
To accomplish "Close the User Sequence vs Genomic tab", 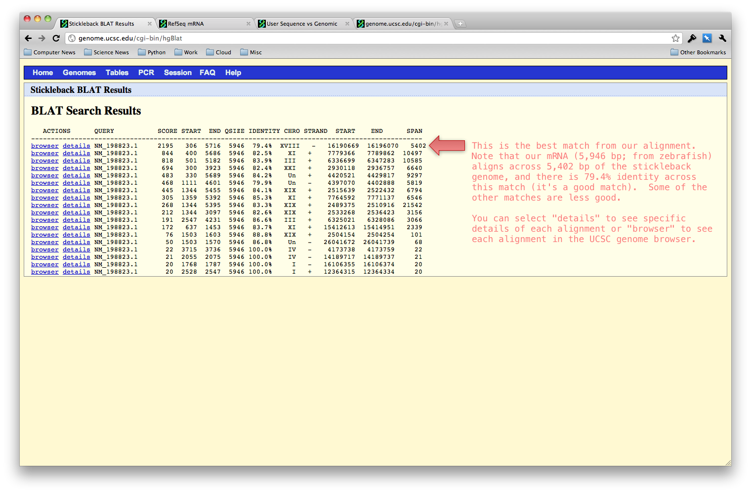I will 347,24.
